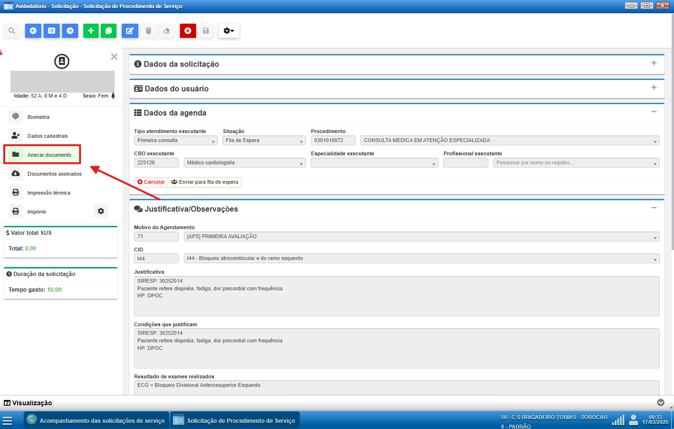Click the green copy record icon
Viewport: 674px width, 429px height.
point(108,31)
